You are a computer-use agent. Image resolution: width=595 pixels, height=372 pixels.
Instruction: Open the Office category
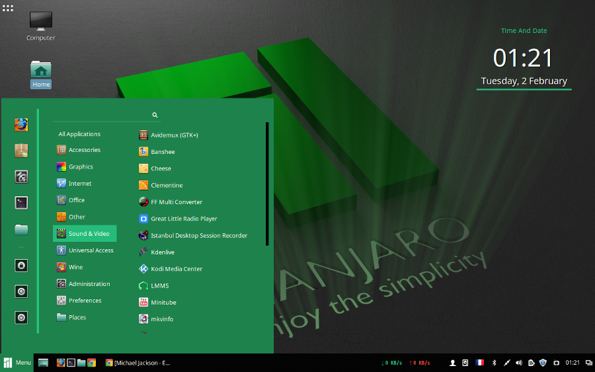pyautogui.click(x=85, y=200)
